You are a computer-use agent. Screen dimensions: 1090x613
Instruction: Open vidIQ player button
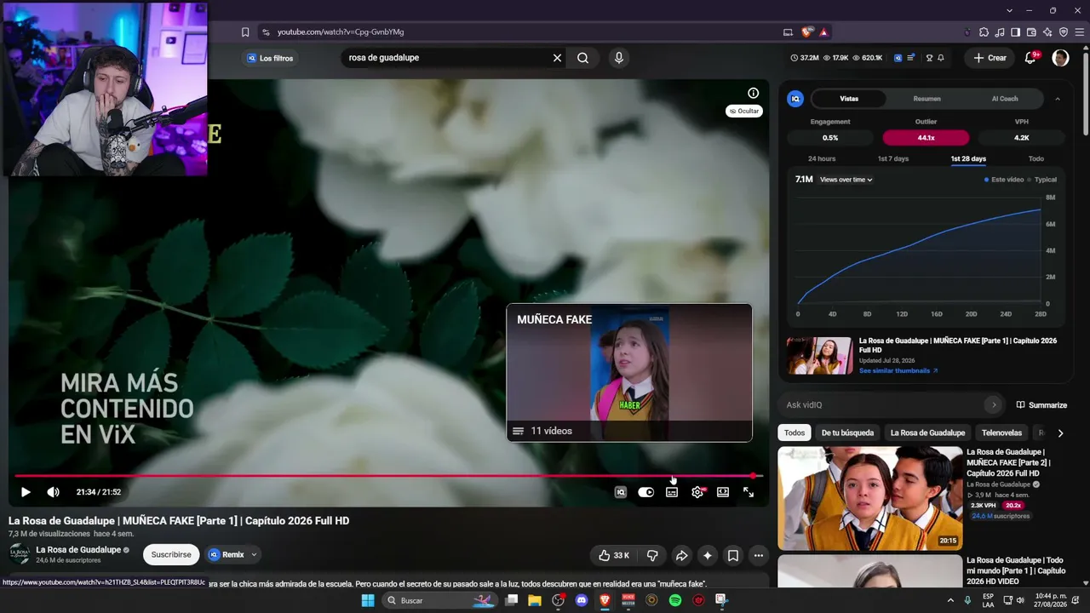(x=621, y=492)
